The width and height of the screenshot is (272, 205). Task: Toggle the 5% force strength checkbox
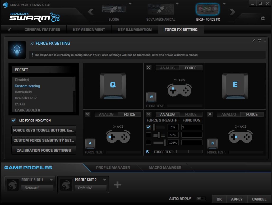pos(148,127)
